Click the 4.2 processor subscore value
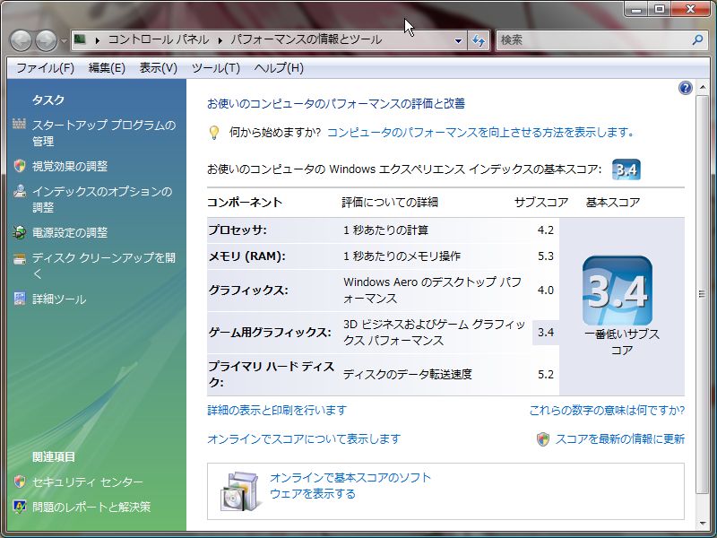This screenshot has height=538, width=717. coord(546,230)
